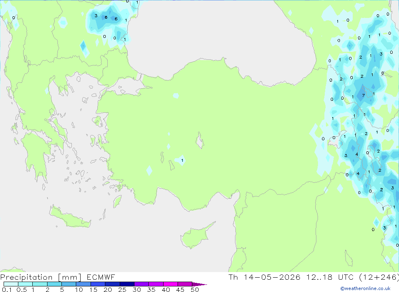Click the 'Precipitation [mm]' title text
The height and width of the screenshot is (292, 399).
41,277
